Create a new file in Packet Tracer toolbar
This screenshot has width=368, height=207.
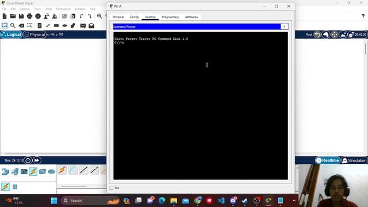(x=5, y=16)
